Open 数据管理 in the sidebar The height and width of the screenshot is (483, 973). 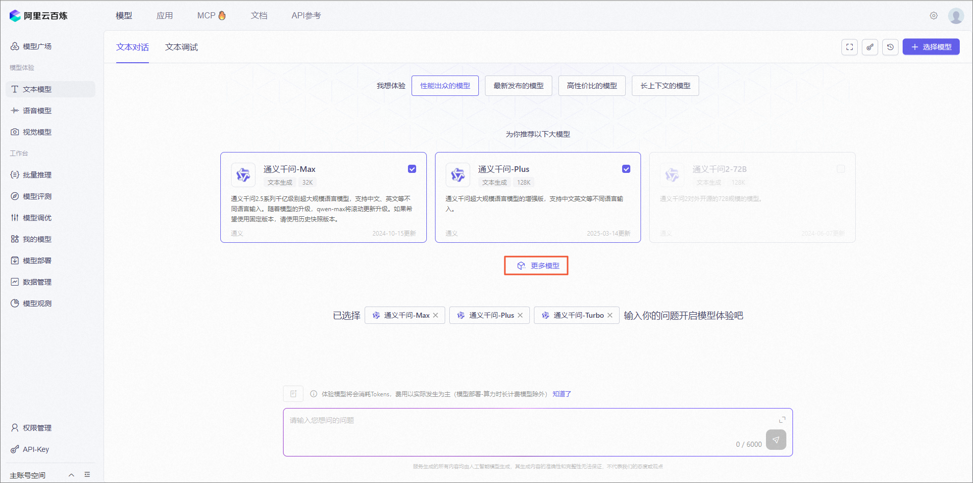(x=50, y=282)
